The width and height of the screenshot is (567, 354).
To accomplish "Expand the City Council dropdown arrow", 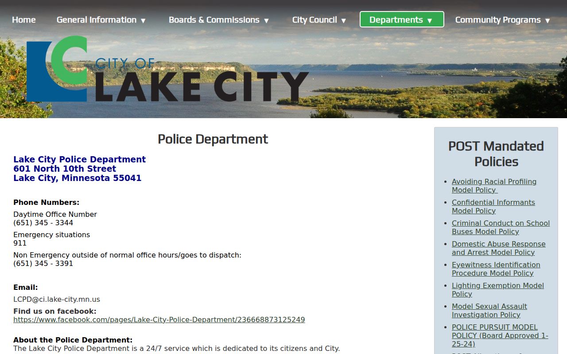I will 343,20.
